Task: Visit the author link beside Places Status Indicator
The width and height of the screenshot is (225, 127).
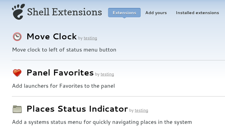Action: click(141, 111)
